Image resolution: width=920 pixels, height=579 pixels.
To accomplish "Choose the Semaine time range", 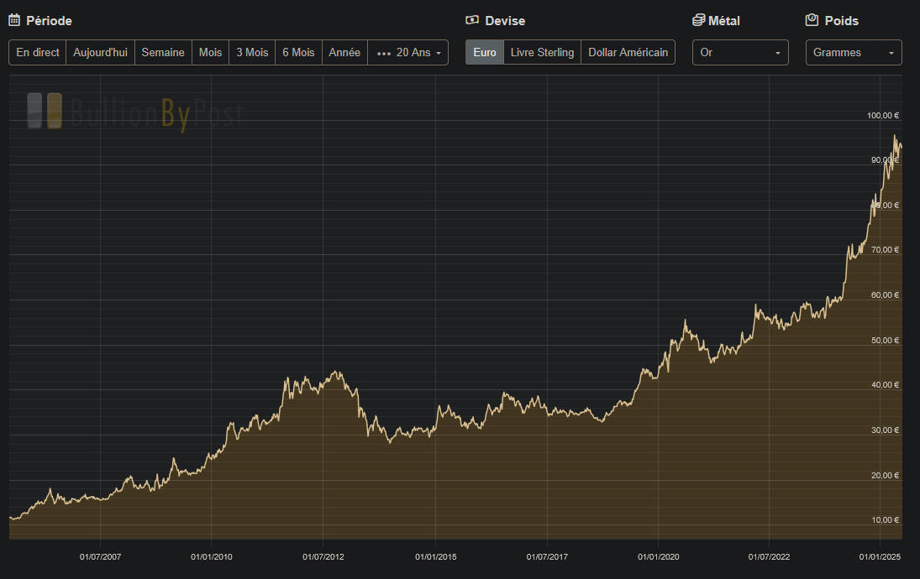I will click(163, 52).
